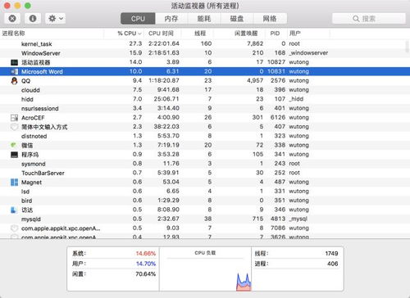410x298 pixels.
Task: Open the 网络 tab
Action: click(x=270, y=19)
